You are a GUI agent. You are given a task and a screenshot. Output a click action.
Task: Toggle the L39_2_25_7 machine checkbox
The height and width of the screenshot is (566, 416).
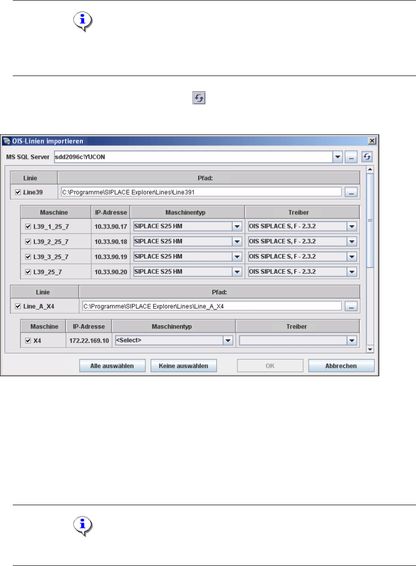(x=28, y=241)
